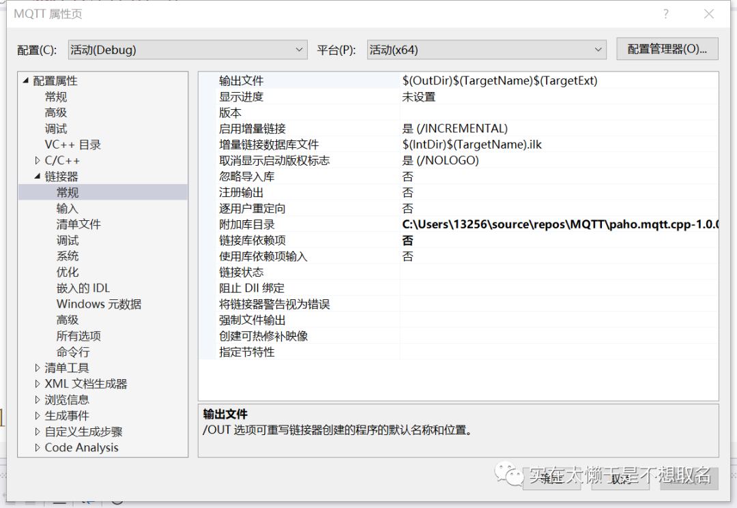Expand the 清单工具 node
This screenshot has width=737, height=508.
[38, 368]
